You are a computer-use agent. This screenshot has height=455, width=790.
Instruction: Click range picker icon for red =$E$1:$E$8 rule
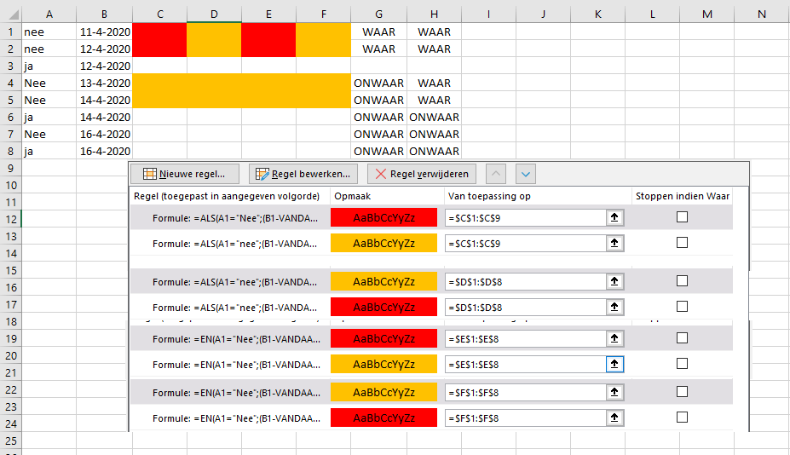point(614,339)
